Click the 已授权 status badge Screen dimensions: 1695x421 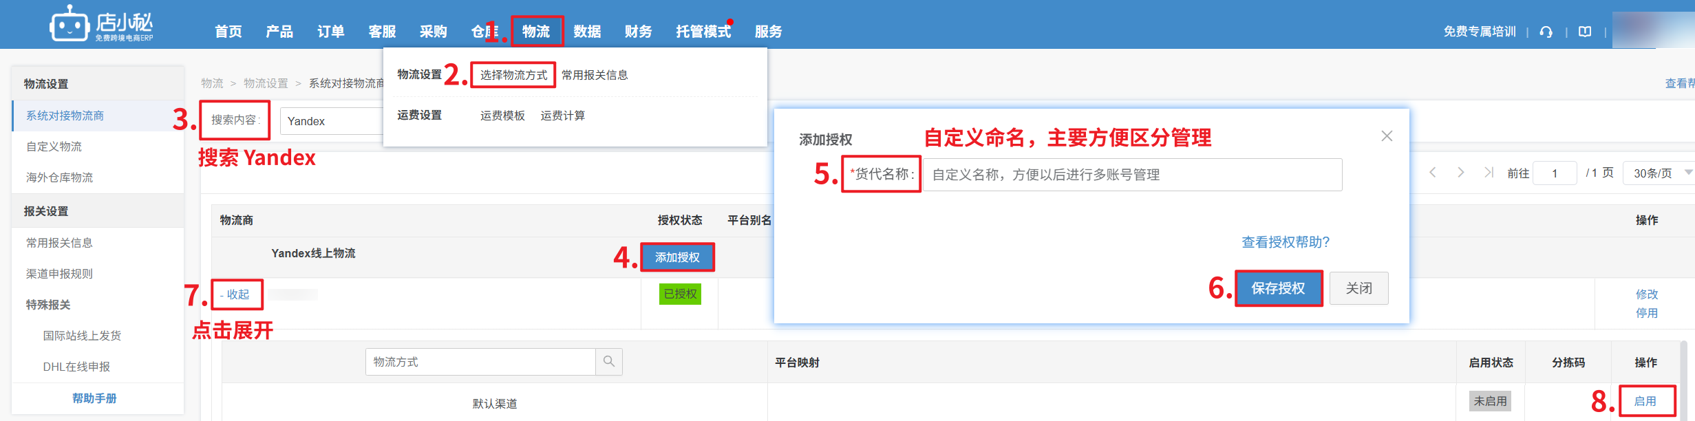[x=681, y=294]
